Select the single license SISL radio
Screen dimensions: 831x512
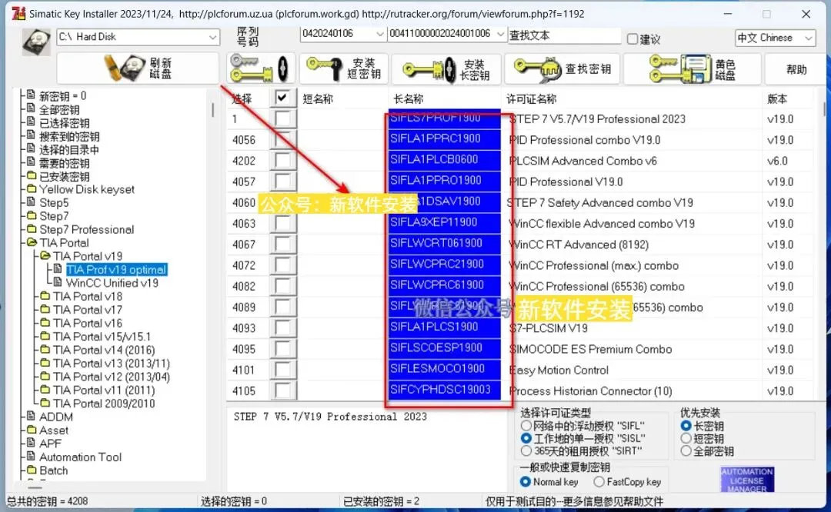coord(526,438)
